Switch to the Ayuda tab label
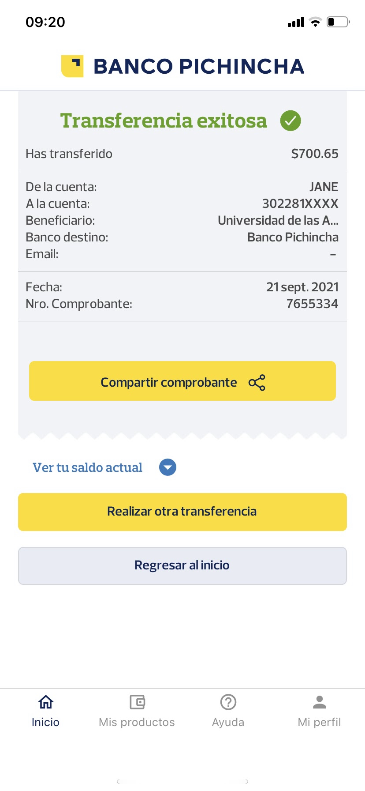This screenshot has height=791, width=365. tap(228, 722)
